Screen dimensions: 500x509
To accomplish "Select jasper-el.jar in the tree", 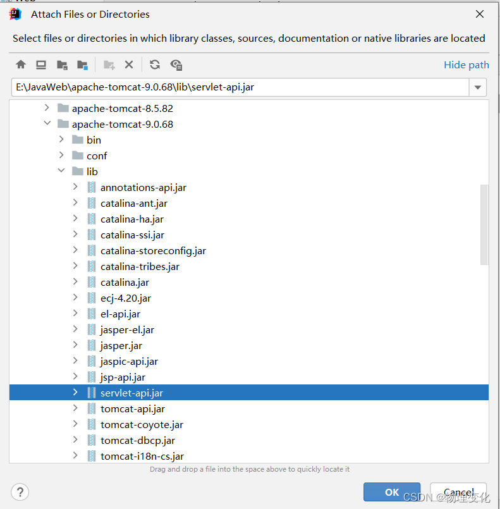I will point(127,330).
